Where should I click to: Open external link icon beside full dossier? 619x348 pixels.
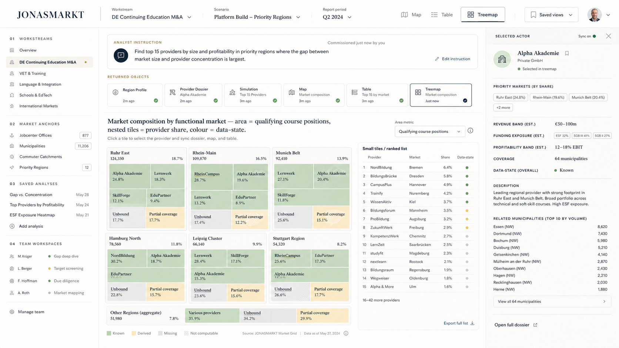[x=535, y=325]
